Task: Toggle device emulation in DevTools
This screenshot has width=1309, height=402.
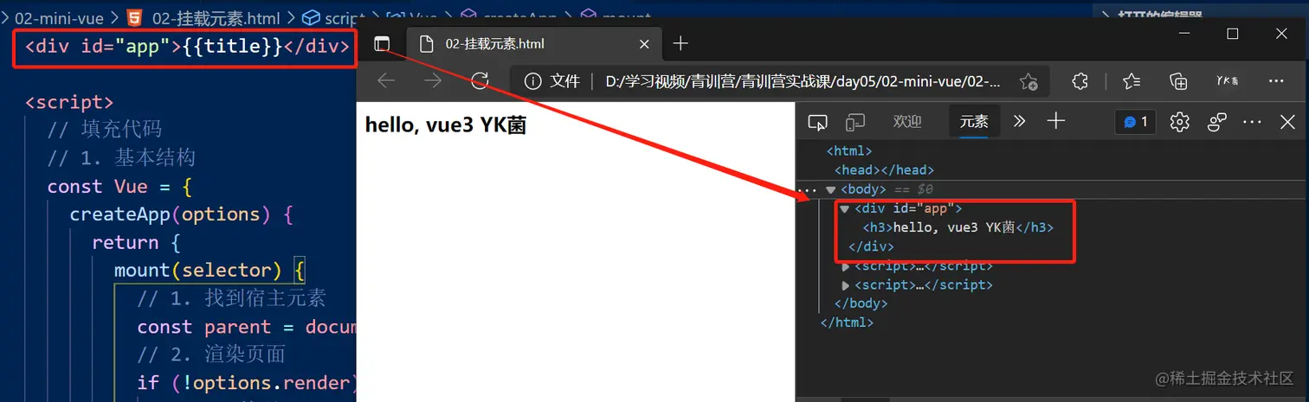Action: pyautogui.click(x=855, y=122)
